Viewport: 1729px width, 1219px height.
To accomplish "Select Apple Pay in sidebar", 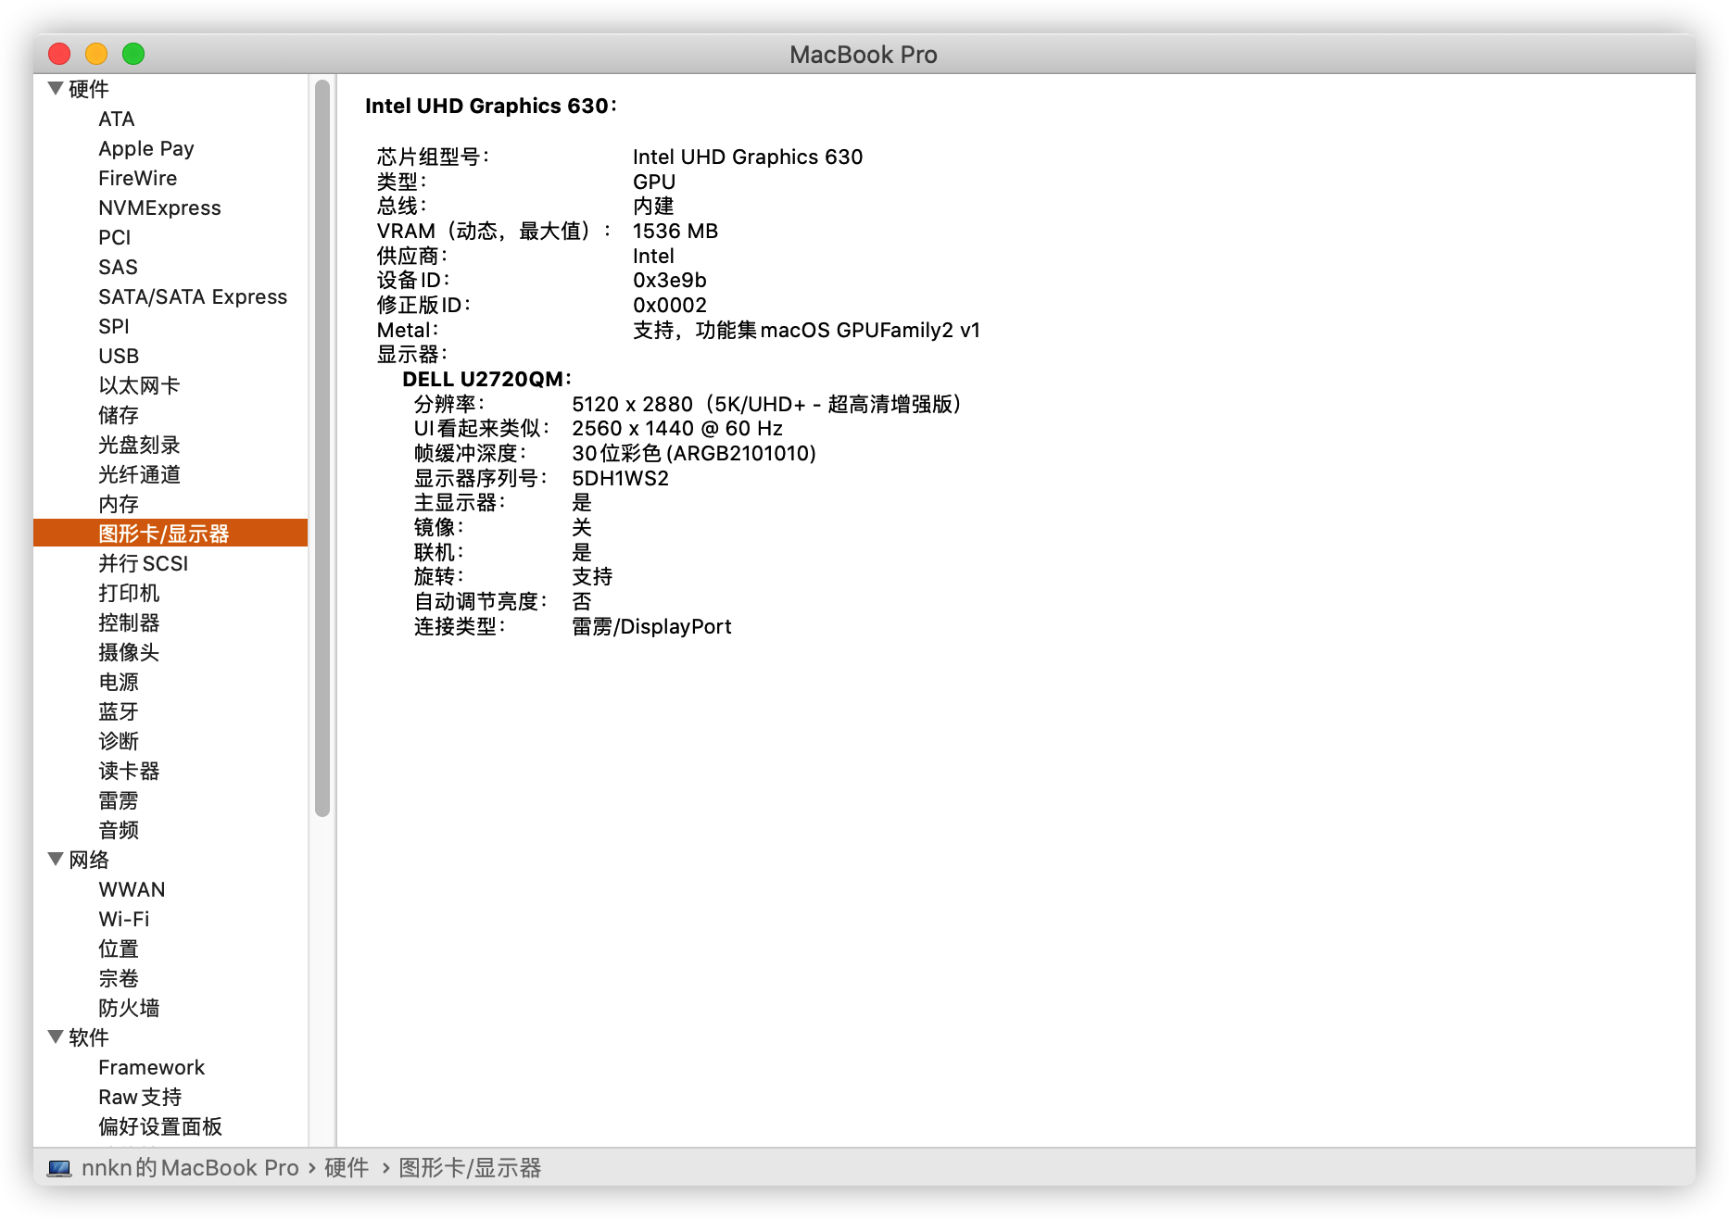I will pos(146,148).
